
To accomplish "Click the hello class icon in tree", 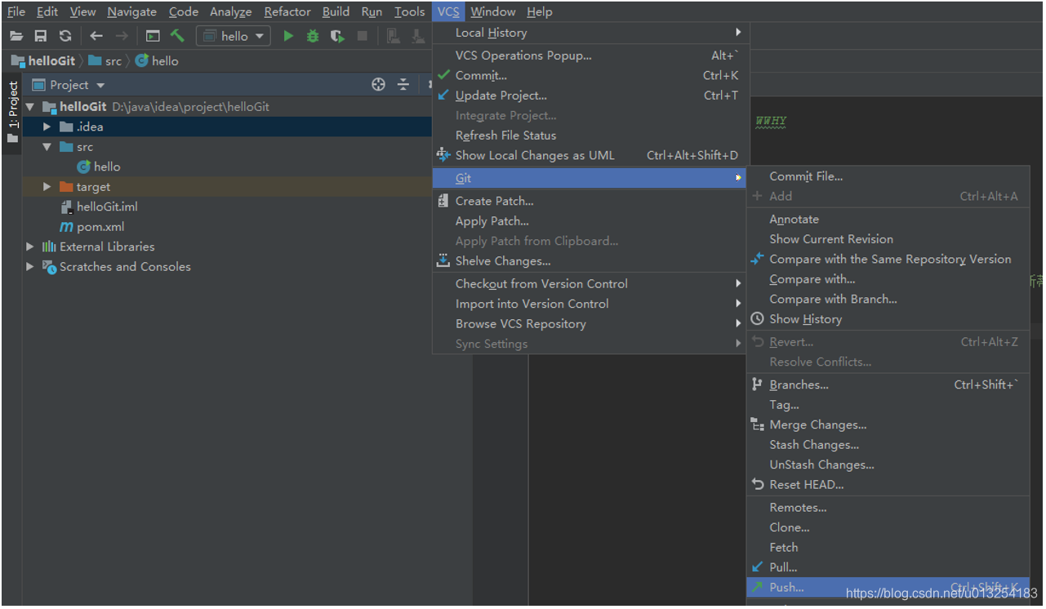I will click(x=83, y=167).
